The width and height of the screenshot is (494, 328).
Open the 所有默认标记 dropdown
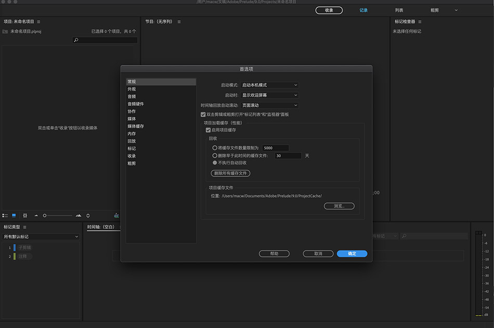pyautogui.click(x=41, y=237)
